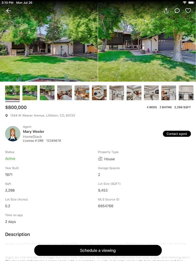Share this listing via the share icon
Screen dimensions: 196x261
pyautogui.click(x=166, y=11)
